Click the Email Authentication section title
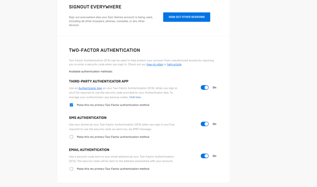This screenshot has width=317, height=187. [89, 150]
